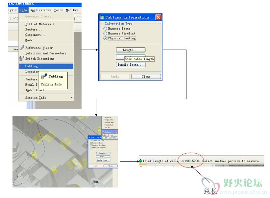
Task: Click Close in Cabling Information dialog
Action: 146,77
